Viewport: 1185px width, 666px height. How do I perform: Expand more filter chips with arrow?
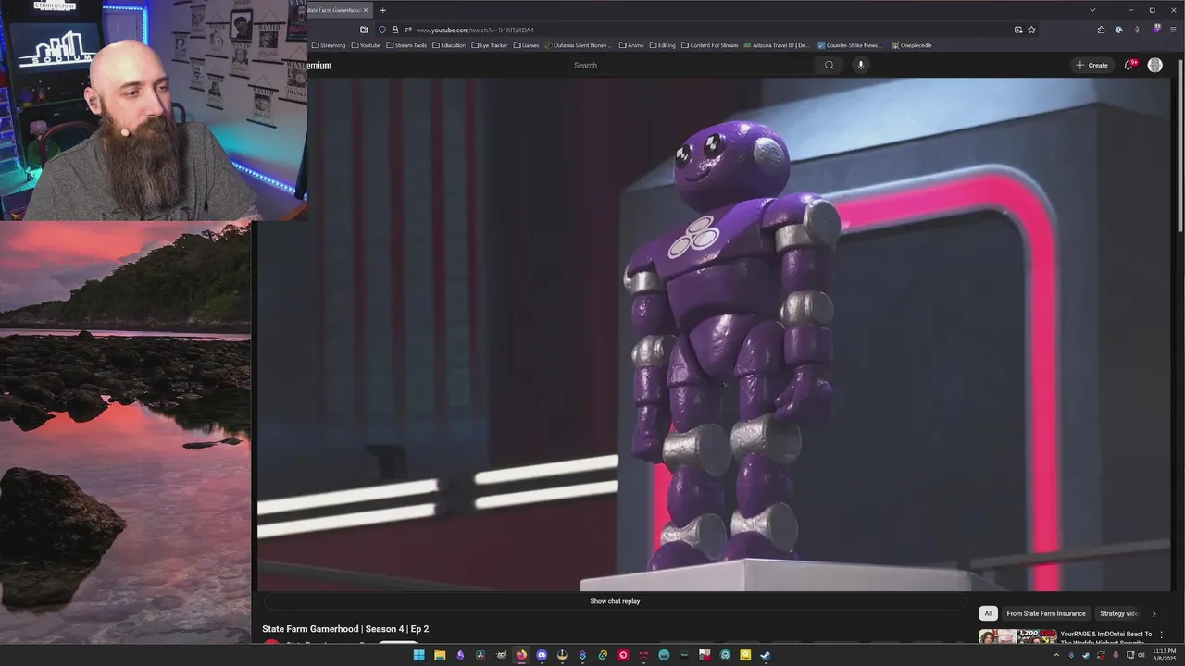point(1154,613)
